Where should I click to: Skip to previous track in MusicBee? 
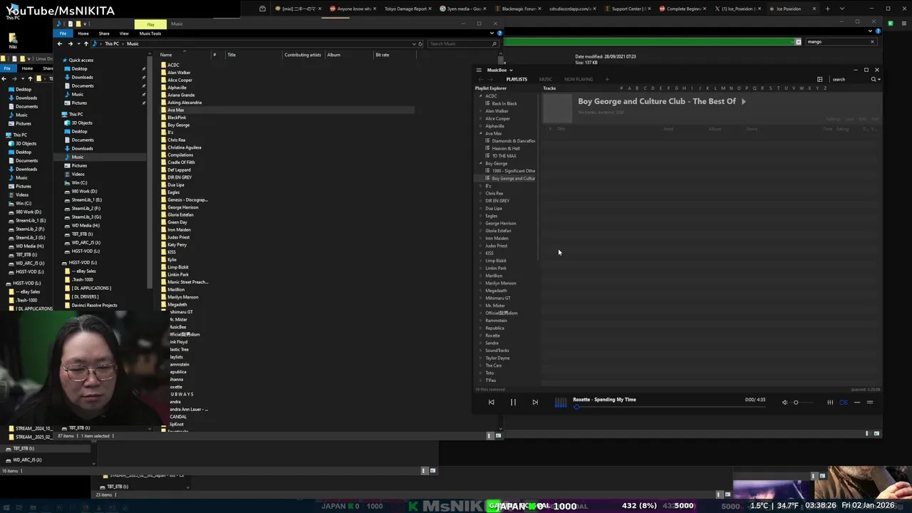click(491, 402)
